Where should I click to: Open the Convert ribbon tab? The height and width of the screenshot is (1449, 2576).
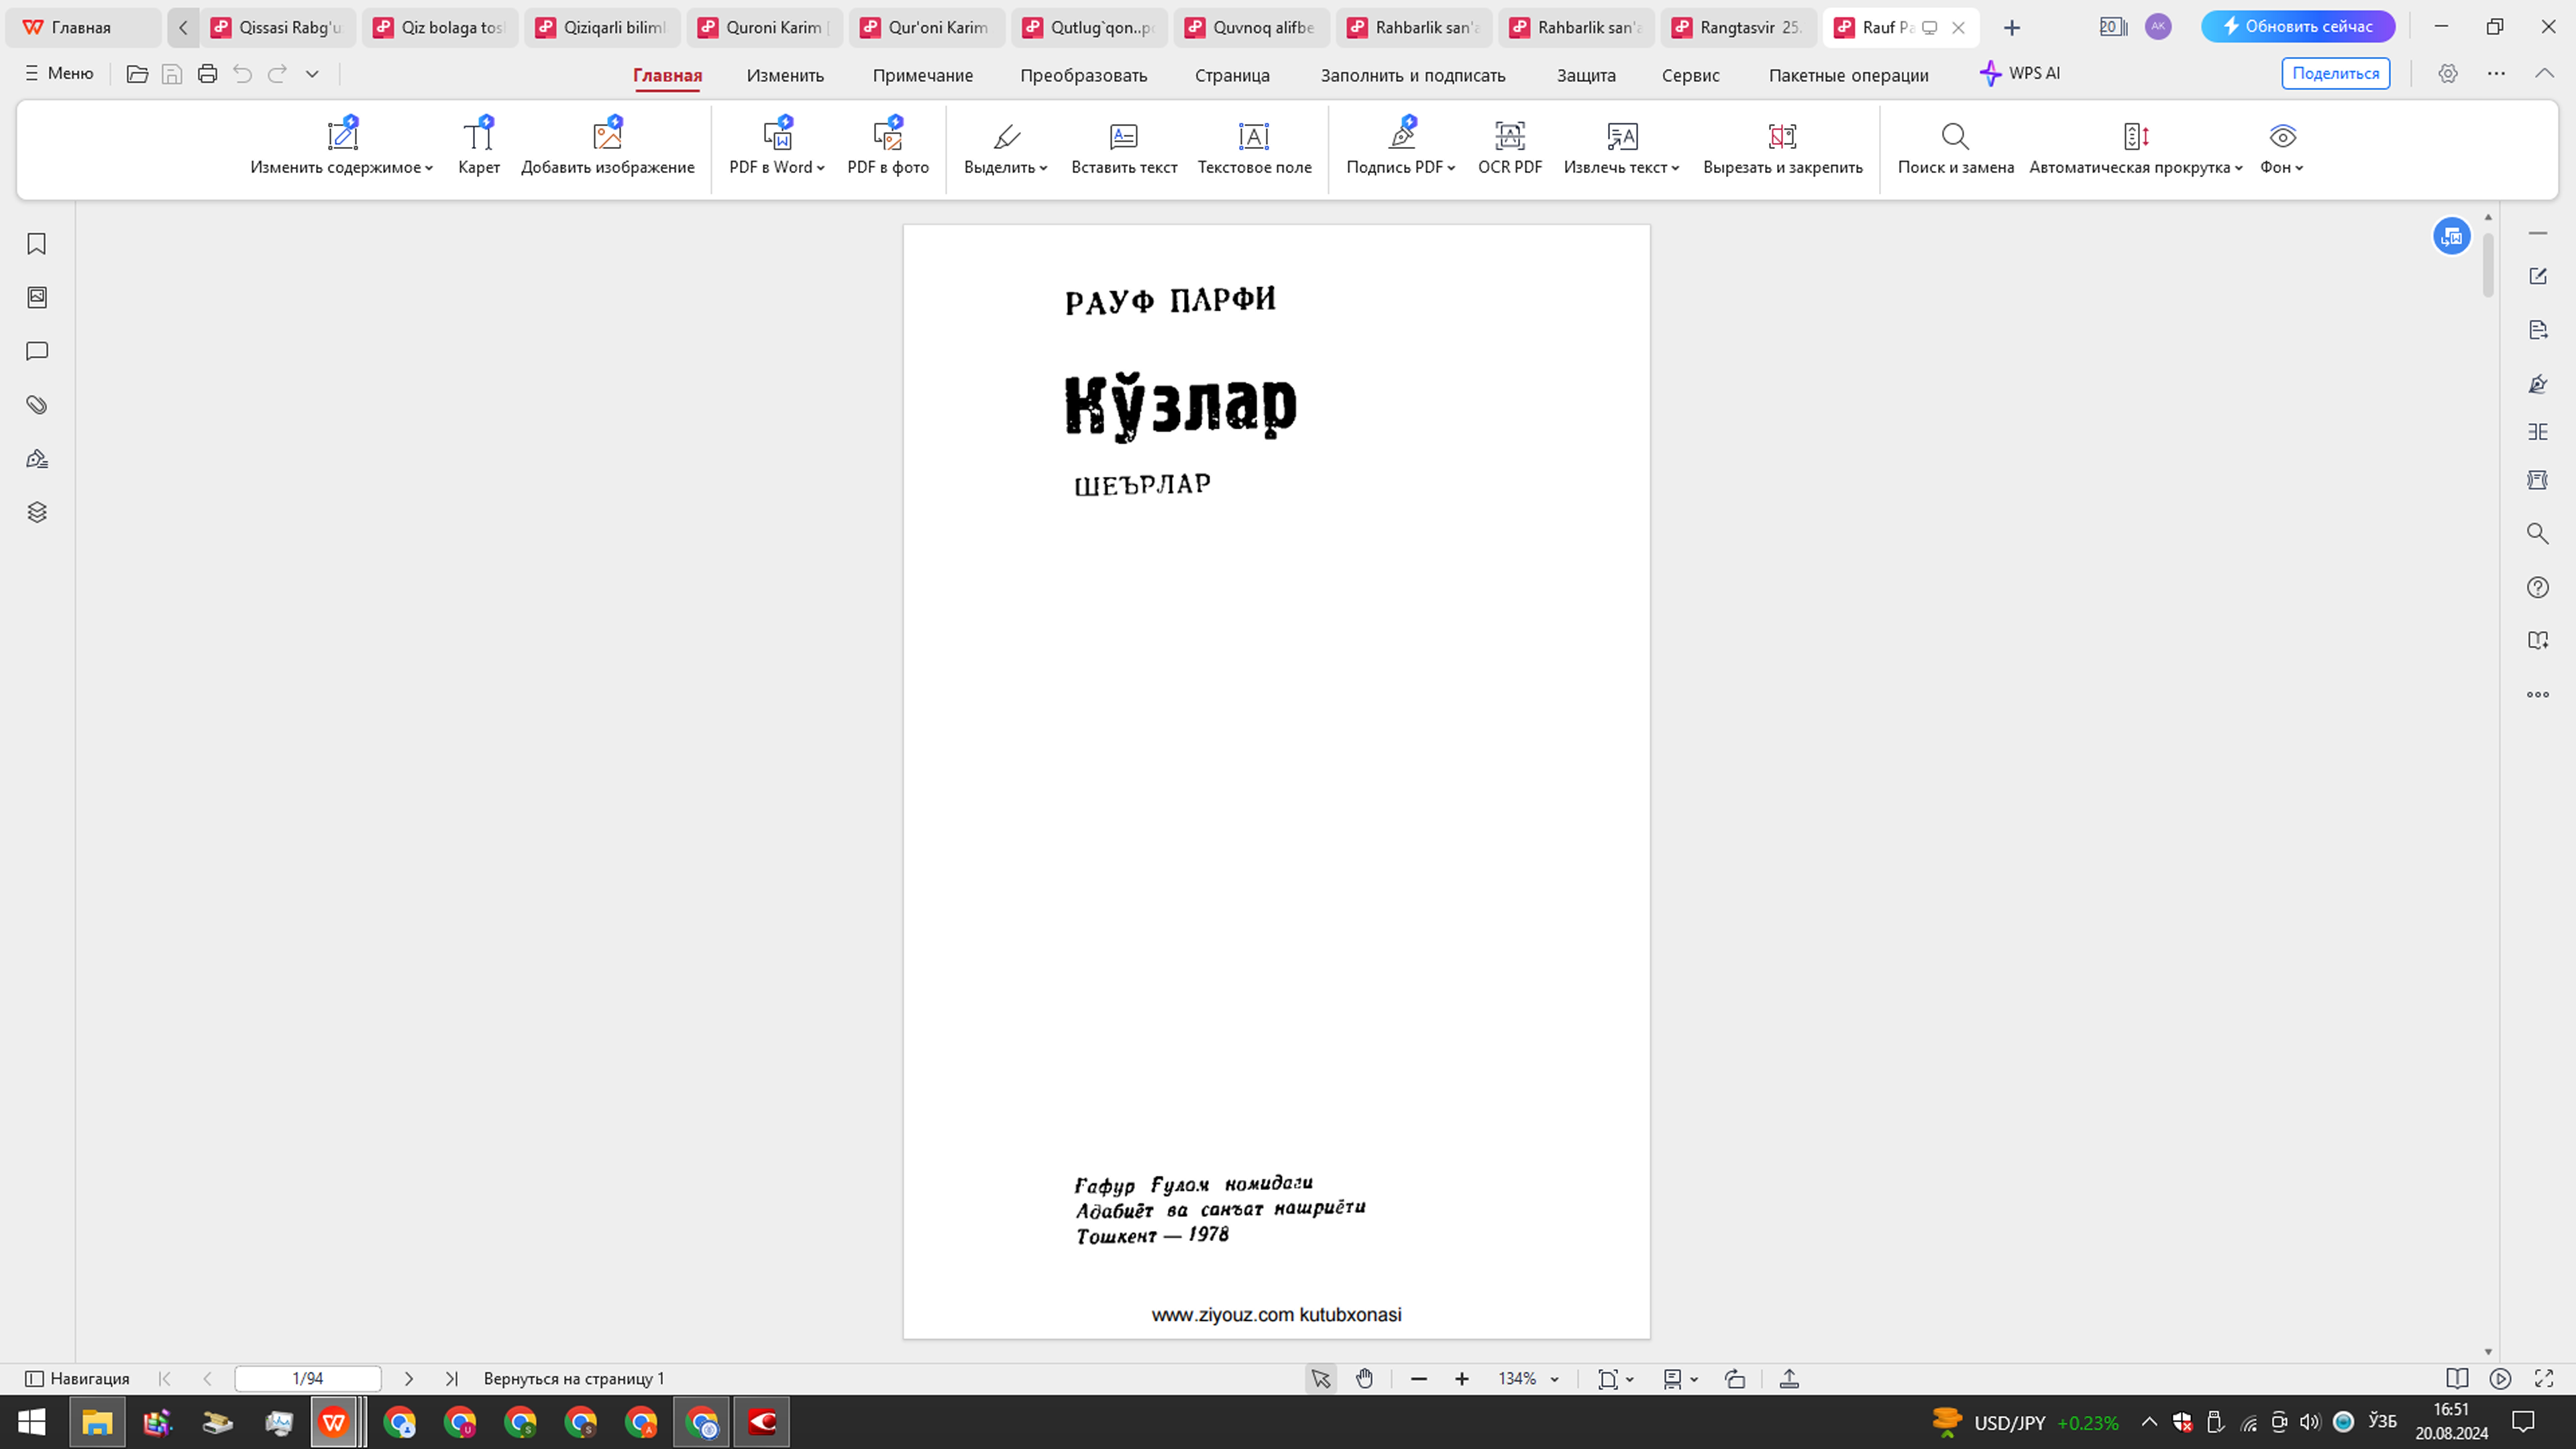click(x=1083, y=75)
